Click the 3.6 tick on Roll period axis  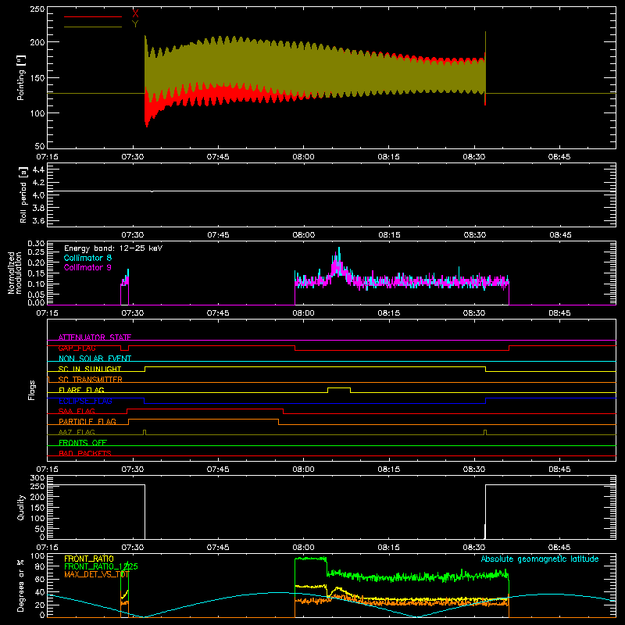(38, 220)
